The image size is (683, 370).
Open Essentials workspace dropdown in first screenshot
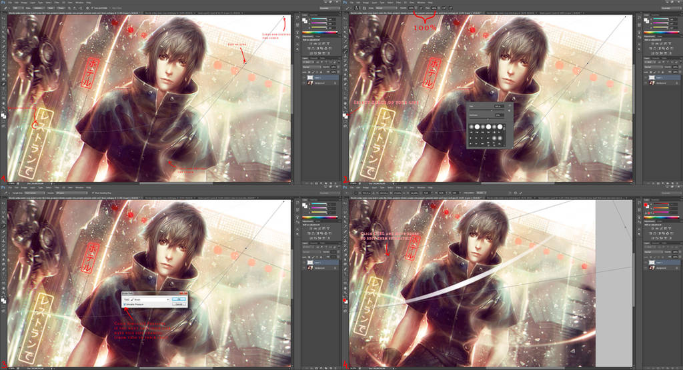(330, 8)
